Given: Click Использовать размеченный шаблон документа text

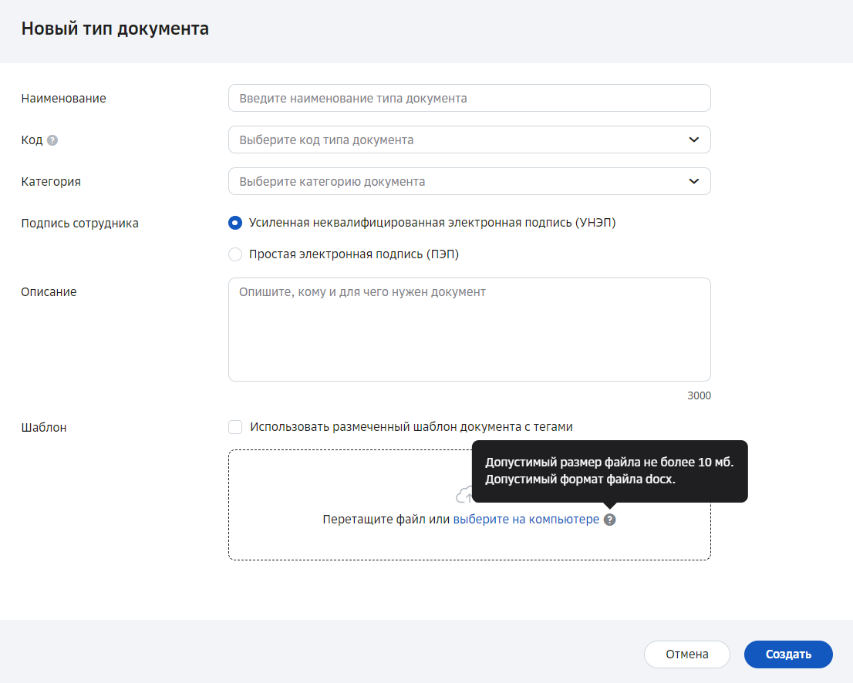Looking at the screenshot, I should point(411,427).
